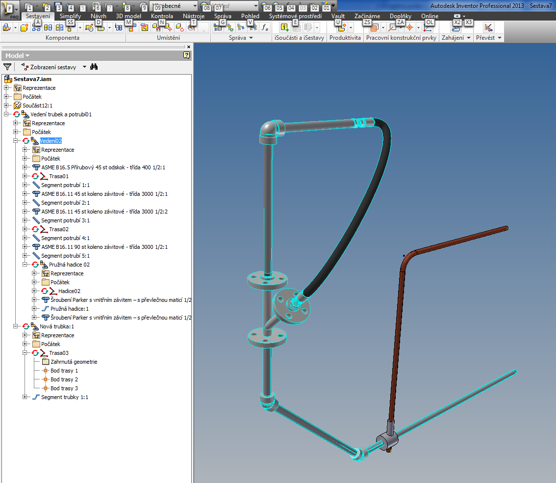The image size is (556, 483).
Task: Expand the Součást12:1 tree node
Action: [6, 106]
